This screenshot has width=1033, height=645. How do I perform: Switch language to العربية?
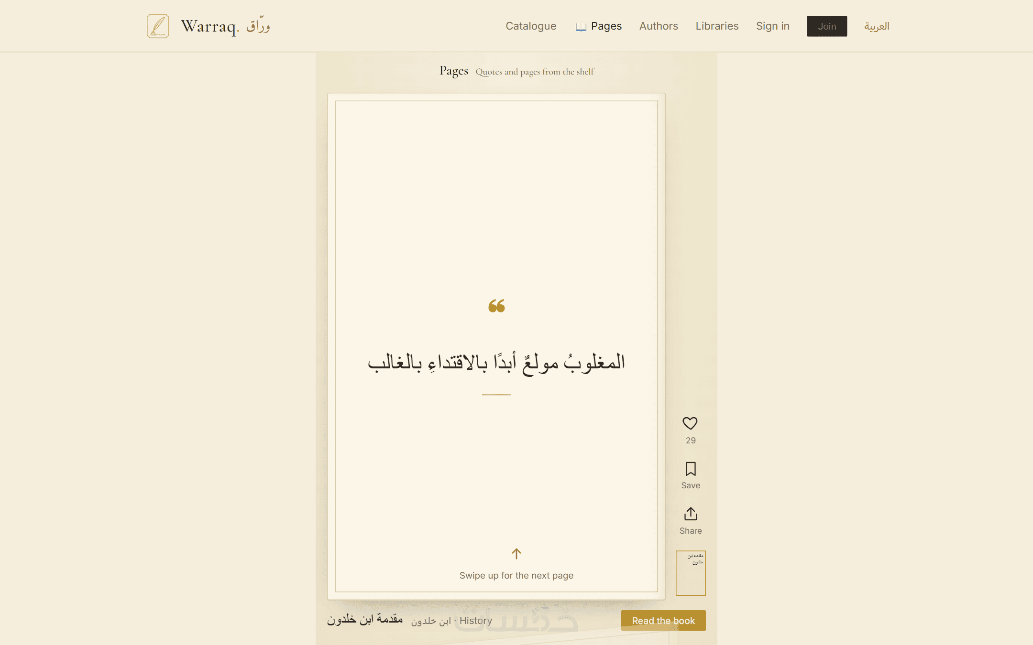877,26
